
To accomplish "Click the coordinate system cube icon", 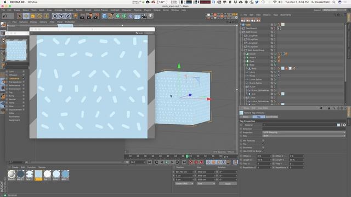I will tap(75, 16).
